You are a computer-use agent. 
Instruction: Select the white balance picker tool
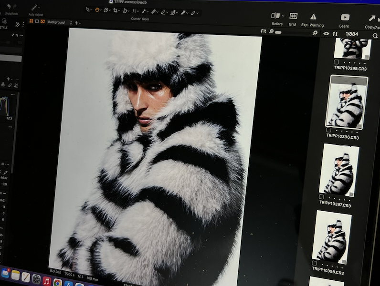173,12
